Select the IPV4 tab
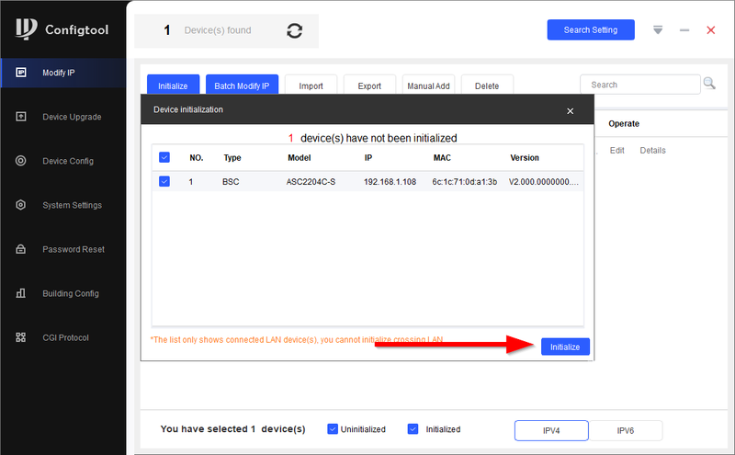 click(x=551, y=430)
